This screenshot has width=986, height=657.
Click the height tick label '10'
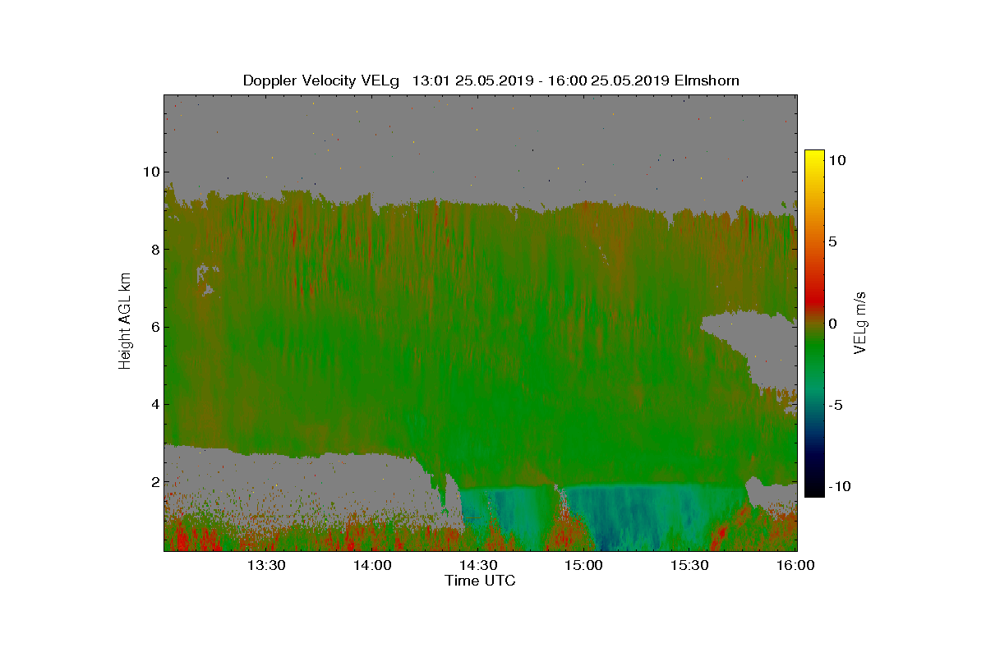tap(150, 172)
